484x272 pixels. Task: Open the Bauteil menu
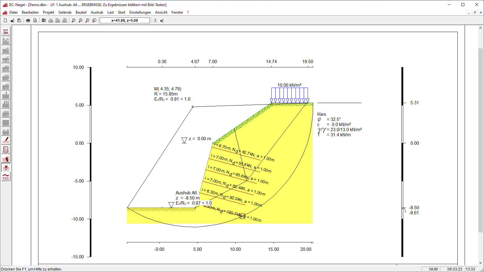(x=81, y=12)
